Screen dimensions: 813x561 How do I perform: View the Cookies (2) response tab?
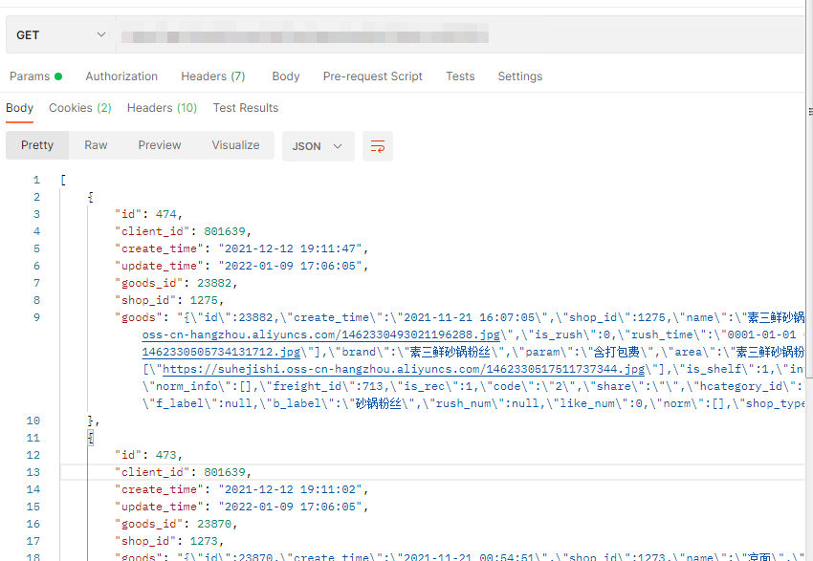click(79, 108)
